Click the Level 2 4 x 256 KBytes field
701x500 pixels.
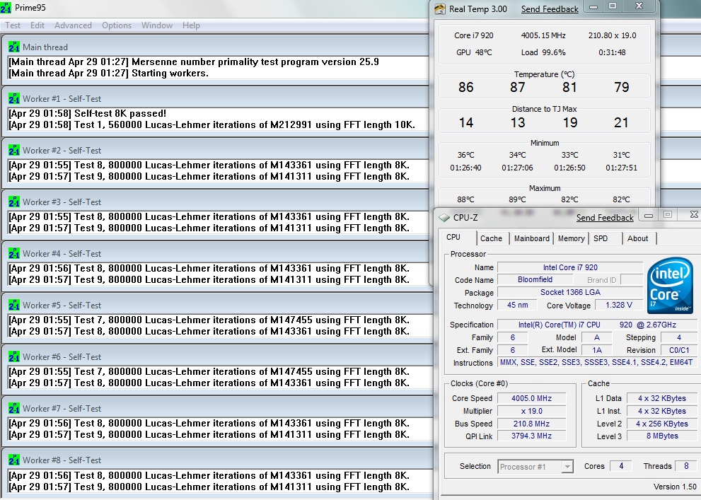coord(661,424)
